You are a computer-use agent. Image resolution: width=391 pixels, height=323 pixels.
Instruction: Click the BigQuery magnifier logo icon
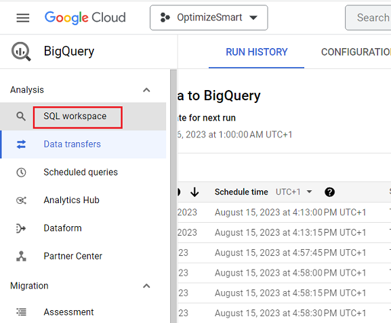coord(21,51)
